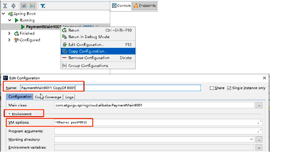The height and width of the screenshot is (153, 287).
Task: Click the Collapse All toolbar icon
Action: pyautogui.click(x=13, y=6)
